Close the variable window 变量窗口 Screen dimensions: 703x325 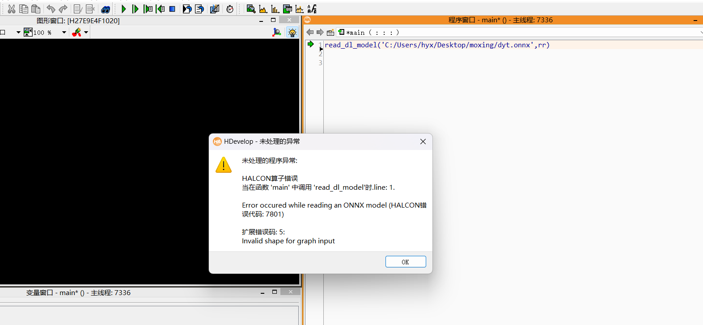[290, 292]
